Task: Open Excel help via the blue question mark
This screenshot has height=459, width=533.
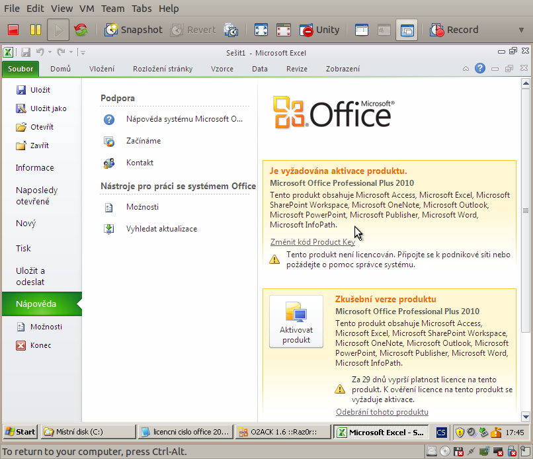Action: click(x=480, y=68)
